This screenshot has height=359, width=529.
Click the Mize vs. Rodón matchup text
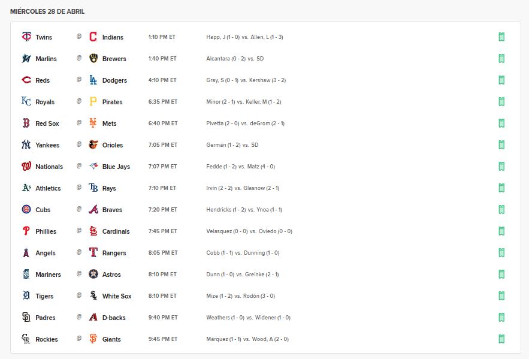(241, 296)
